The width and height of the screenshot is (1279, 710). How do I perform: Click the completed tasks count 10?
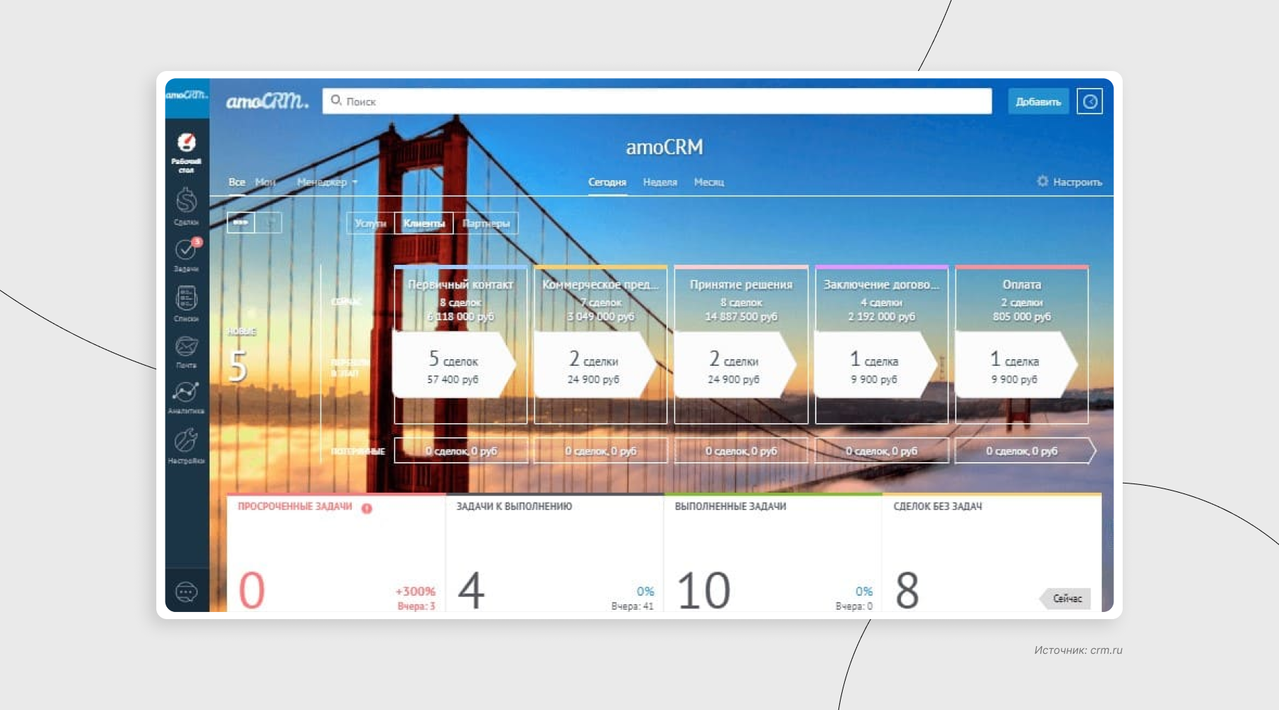coord(703,591)
